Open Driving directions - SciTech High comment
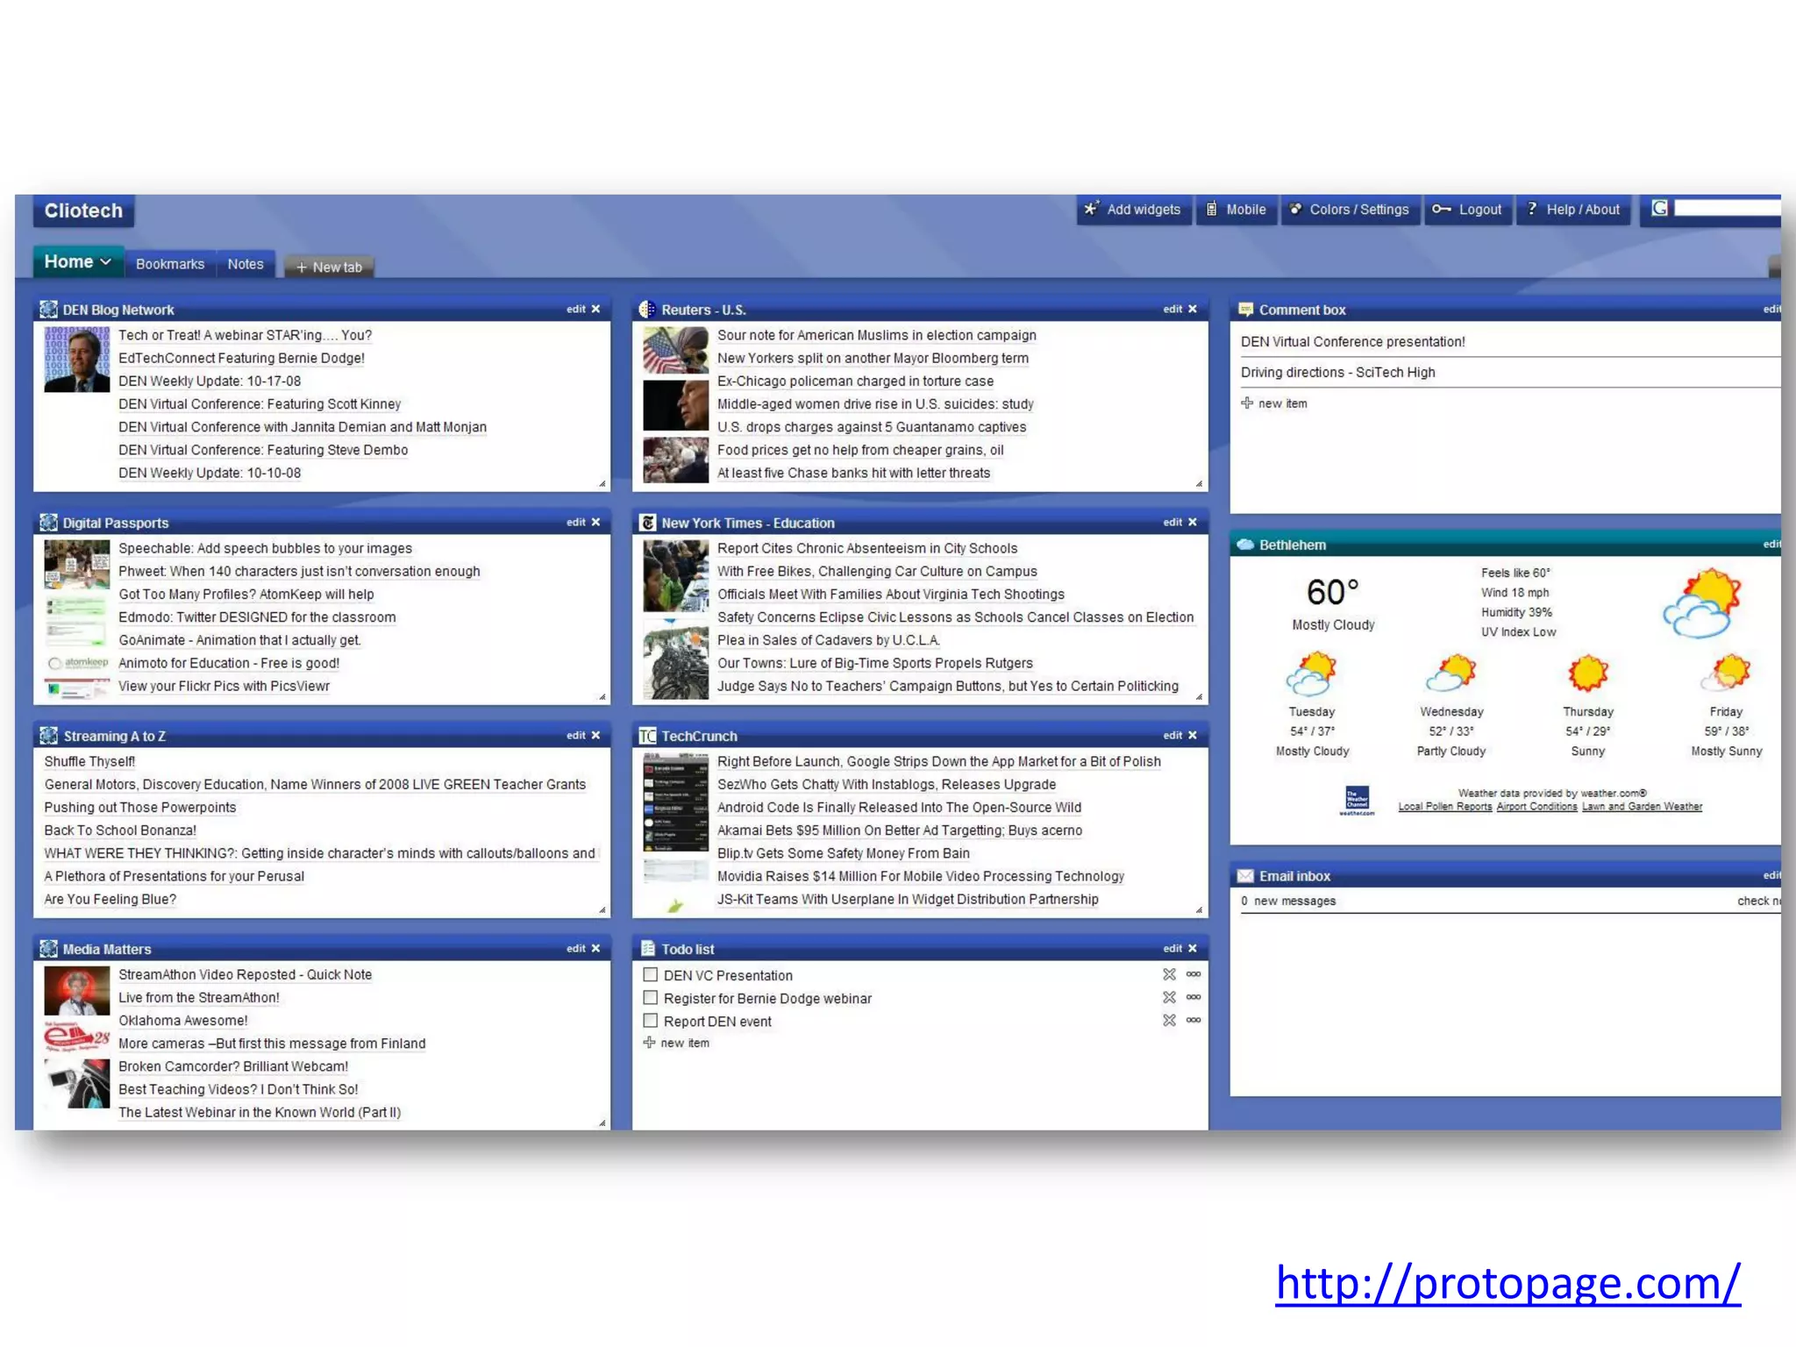The image size is (1796, 1347). click(x=1337, y=373)
